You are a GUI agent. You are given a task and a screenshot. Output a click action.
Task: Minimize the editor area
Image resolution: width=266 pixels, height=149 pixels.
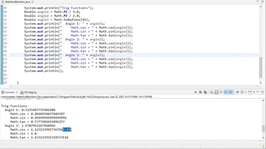point(258,1)
